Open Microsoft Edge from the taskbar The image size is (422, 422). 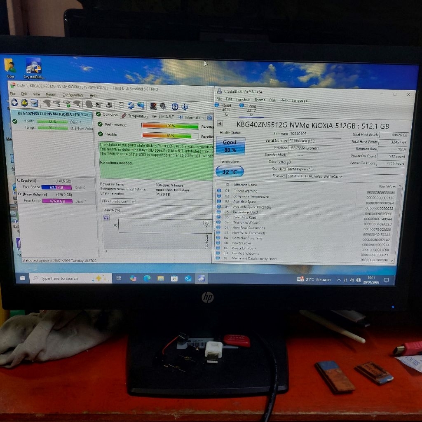[x=147, y=279]
